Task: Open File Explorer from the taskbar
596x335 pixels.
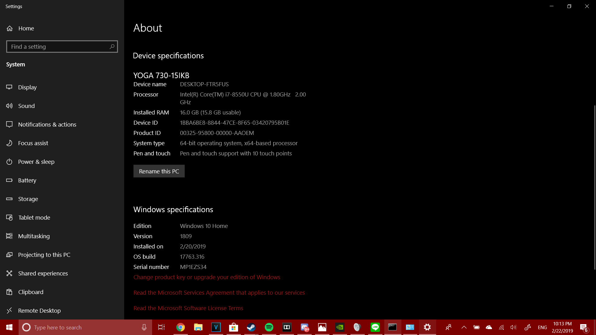Action: [198, 327]
